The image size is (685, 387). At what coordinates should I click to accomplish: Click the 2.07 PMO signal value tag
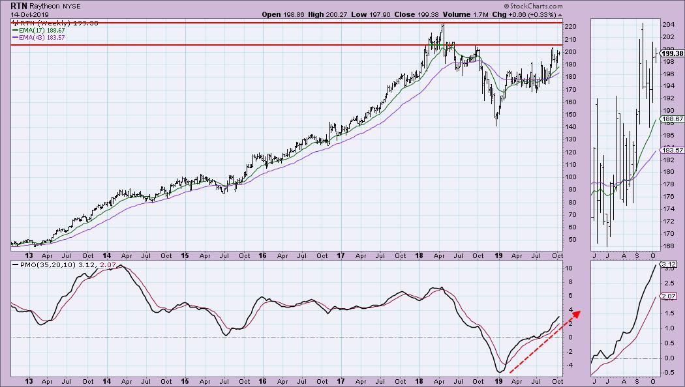(x=669, y=296)
